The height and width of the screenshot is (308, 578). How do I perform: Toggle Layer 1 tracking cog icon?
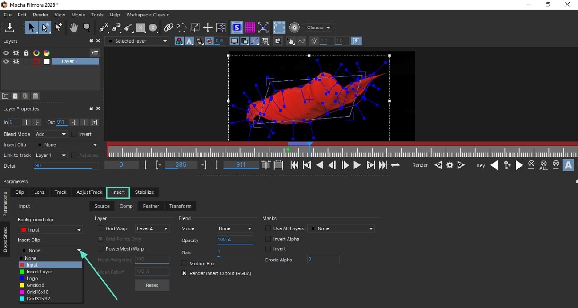tap(16, 62)
